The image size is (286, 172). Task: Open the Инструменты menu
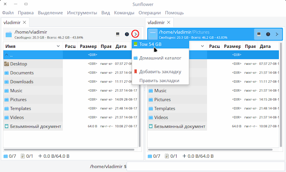click(x=82, y=13)
